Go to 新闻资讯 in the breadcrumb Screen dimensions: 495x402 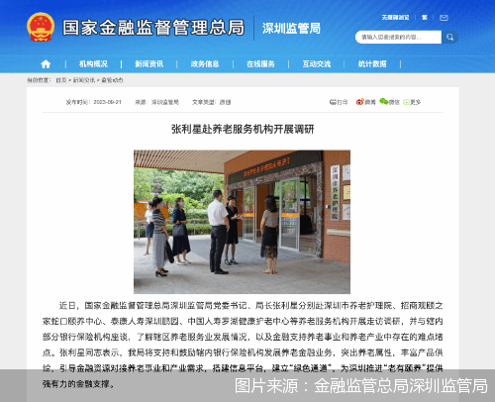pos(84,80)
